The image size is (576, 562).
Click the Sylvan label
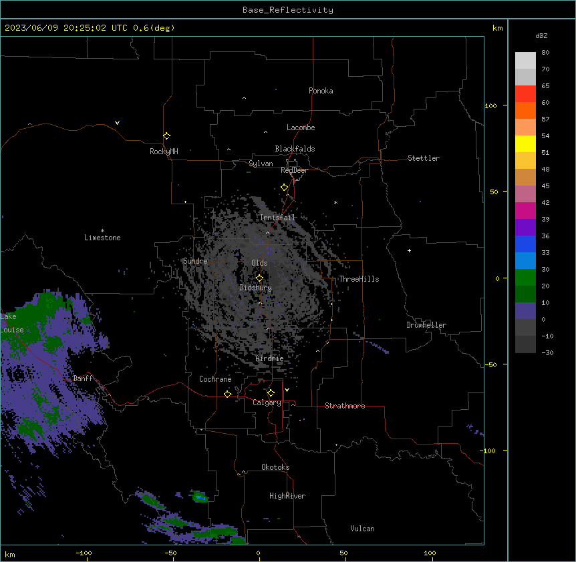click(x=261, y=164)
